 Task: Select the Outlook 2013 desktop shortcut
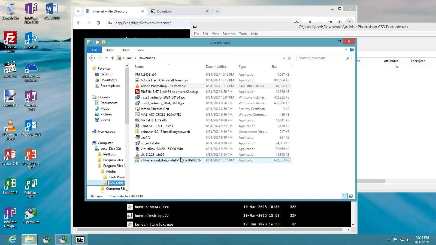(31, 128)
